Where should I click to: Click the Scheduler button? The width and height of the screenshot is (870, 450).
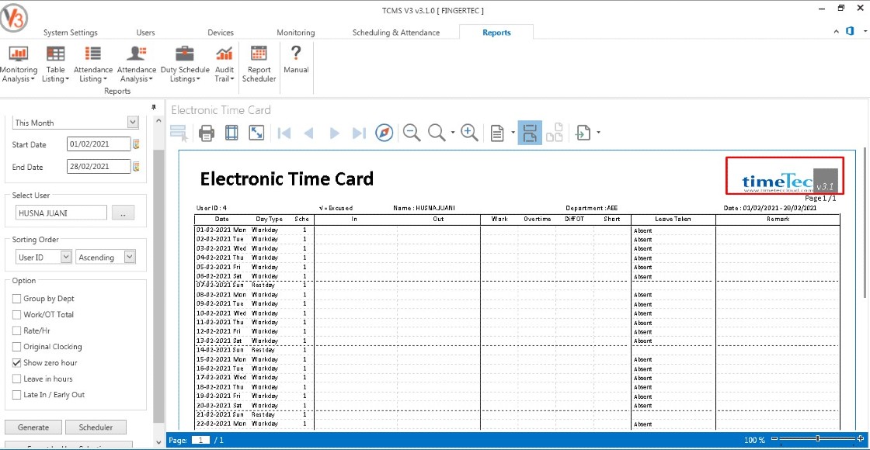pos(96,427)
